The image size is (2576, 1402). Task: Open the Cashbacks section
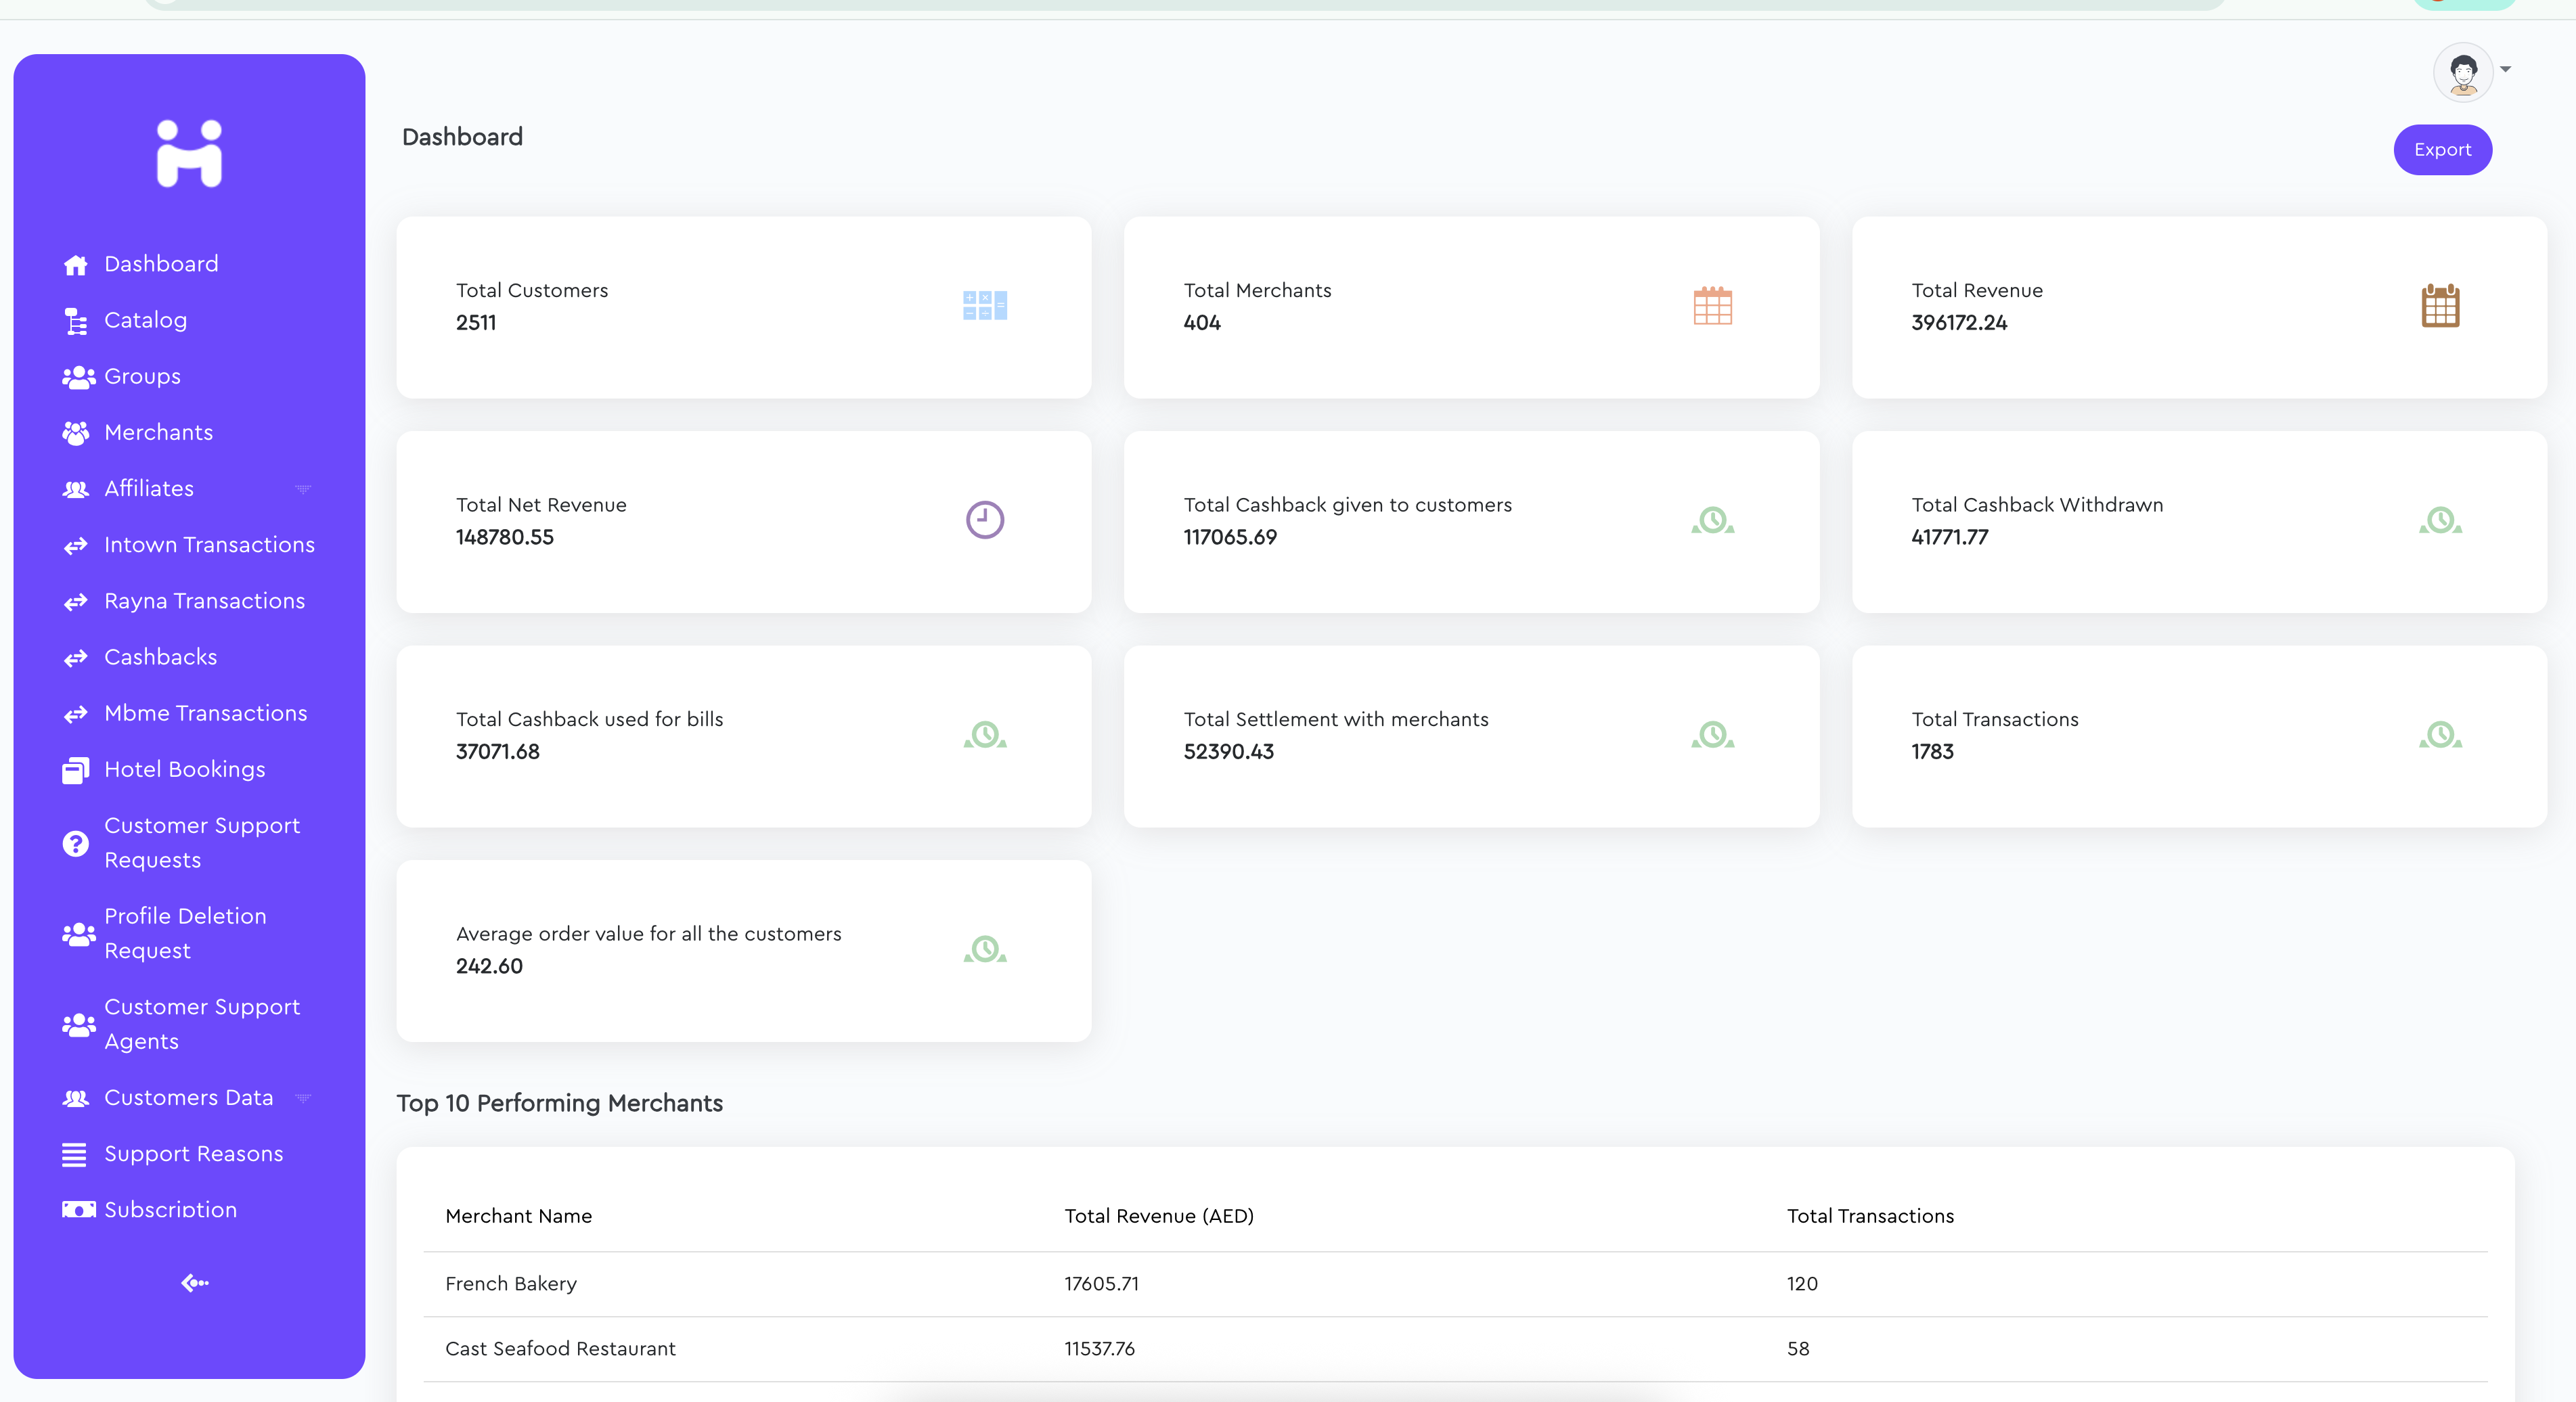click(160, 657)
